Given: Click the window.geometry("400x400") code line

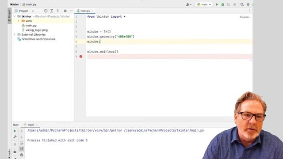Looking at the screenshot, I should (111, 37).
